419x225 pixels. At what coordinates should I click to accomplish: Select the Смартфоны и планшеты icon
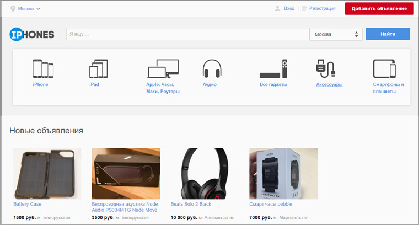click(384, 68)
